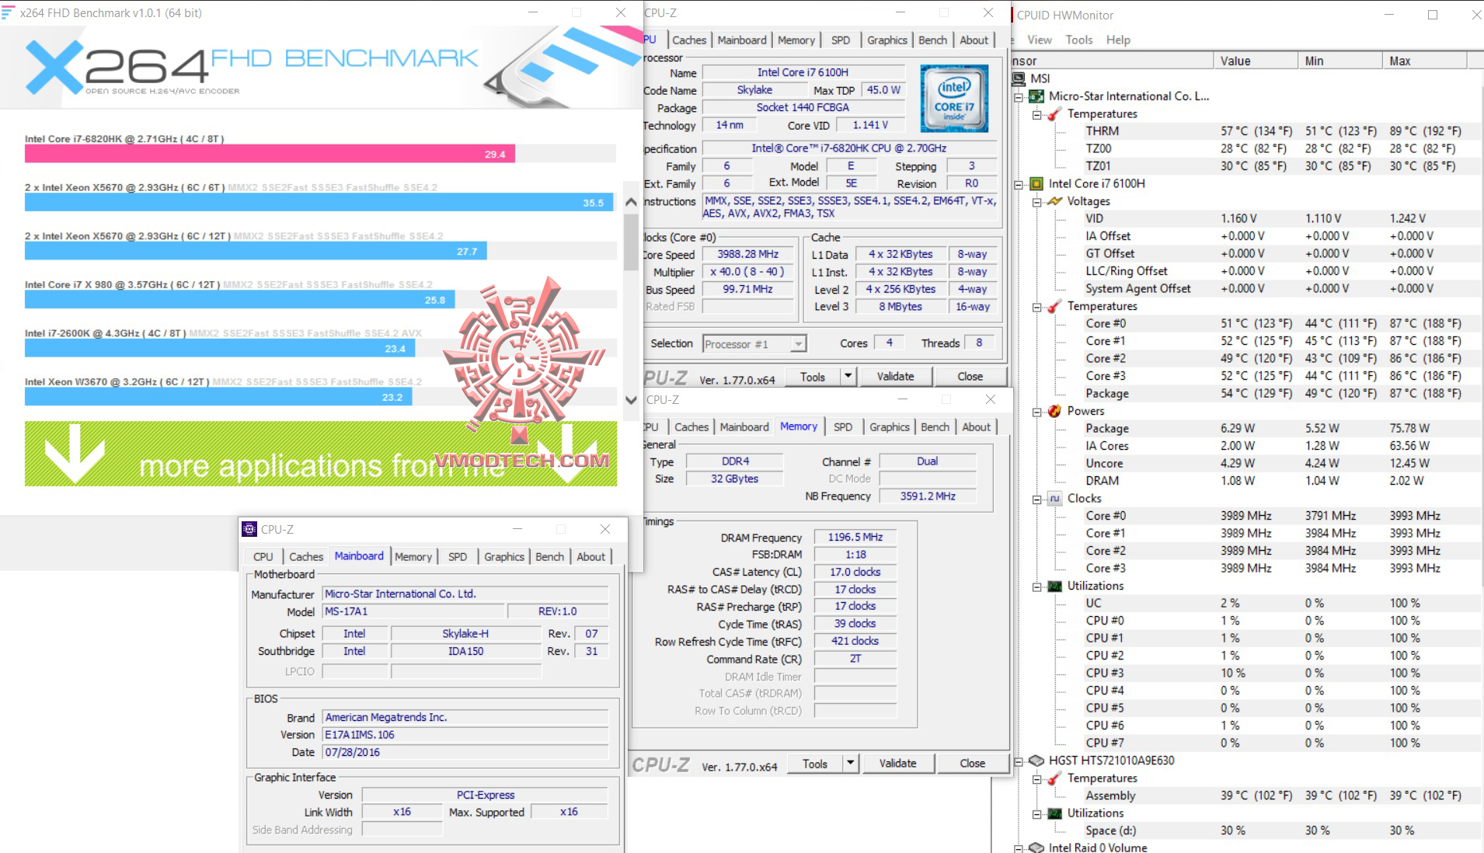This screenshot has width=1484, height=853.
Task: Click the Intel Core i7 6100H chip icon in HWMonitor
Action: (1036, 184)
